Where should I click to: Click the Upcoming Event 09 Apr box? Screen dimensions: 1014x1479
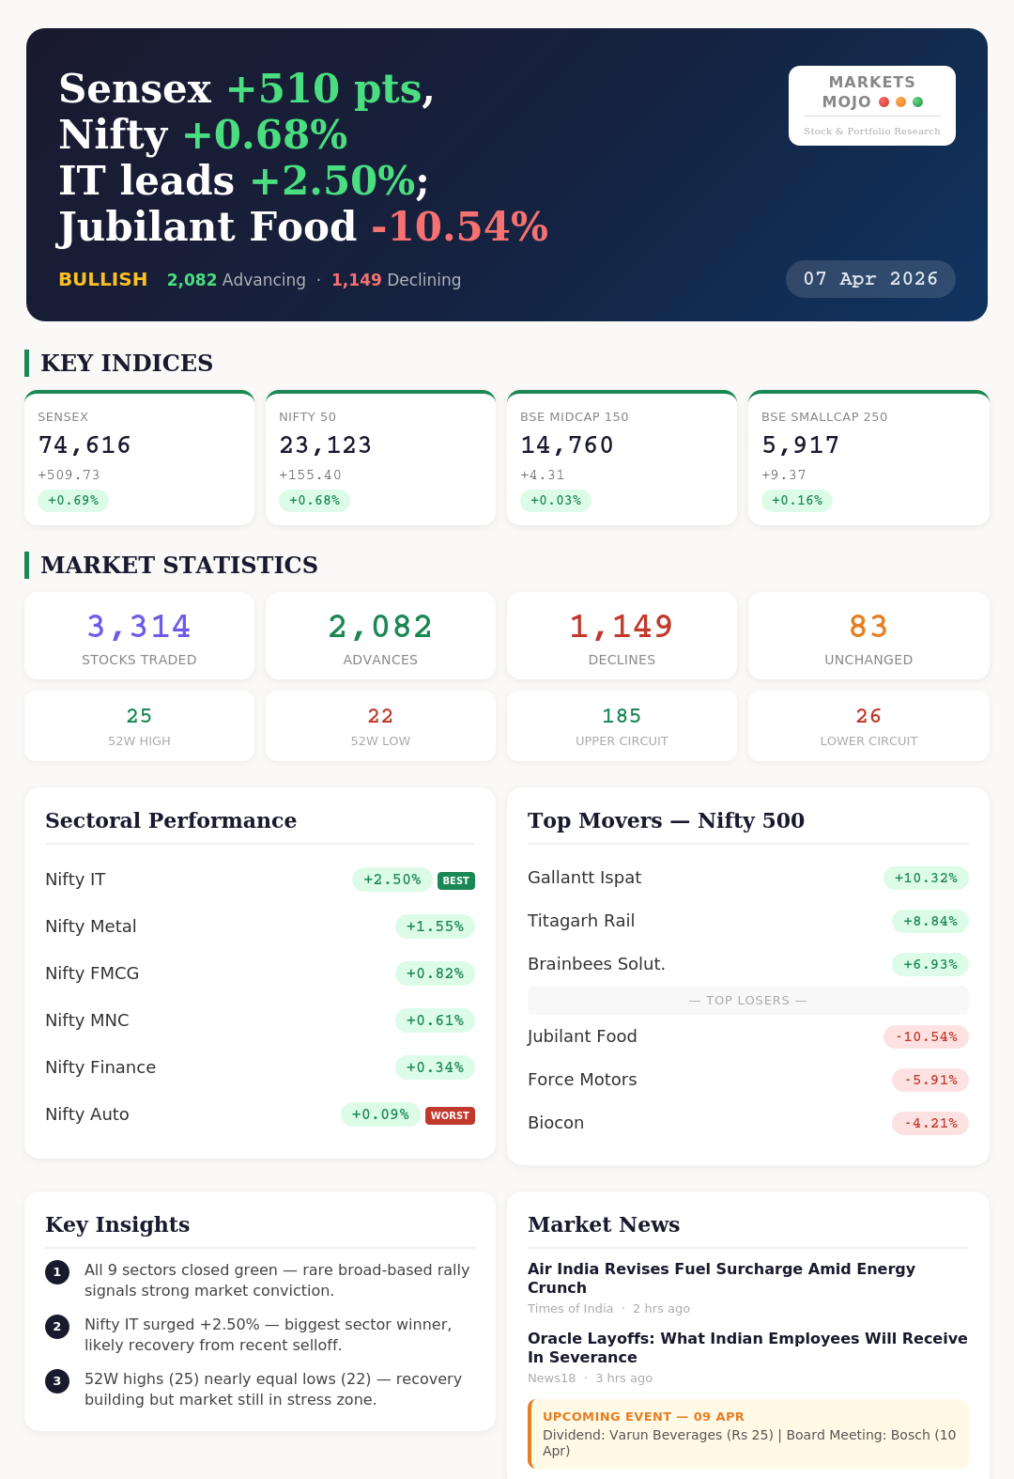point(749,1433)
